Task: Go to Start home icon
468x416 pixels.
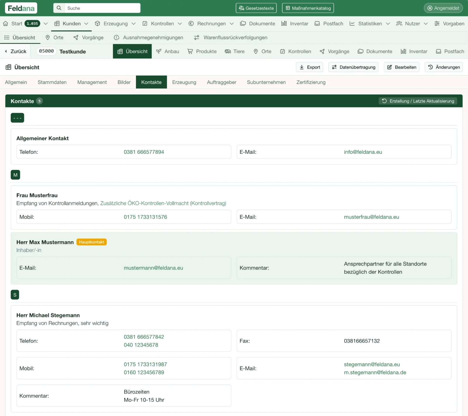Action: pos(6,24)
